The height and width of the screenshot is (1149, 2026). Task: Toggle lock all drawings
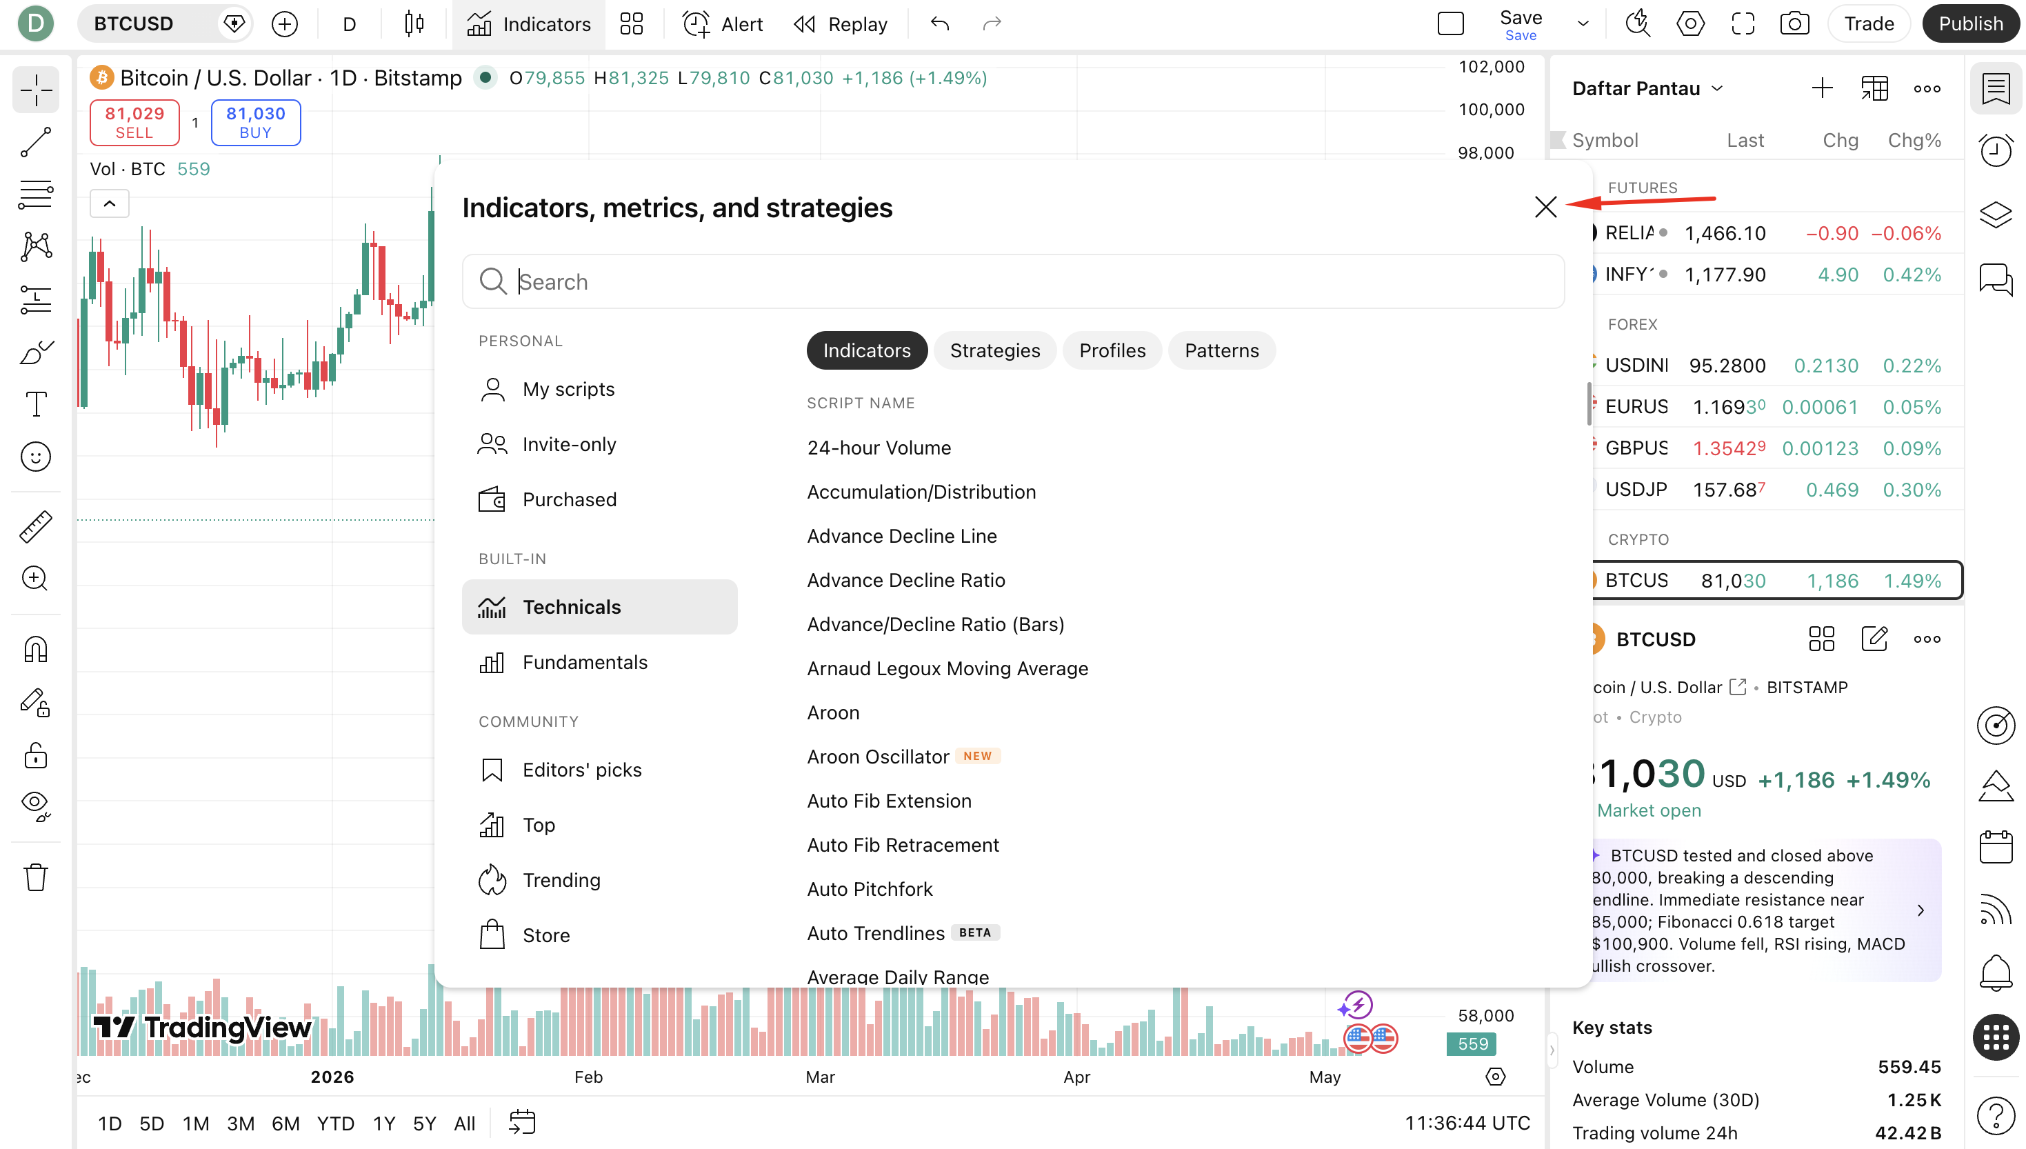tap(35, 755)
